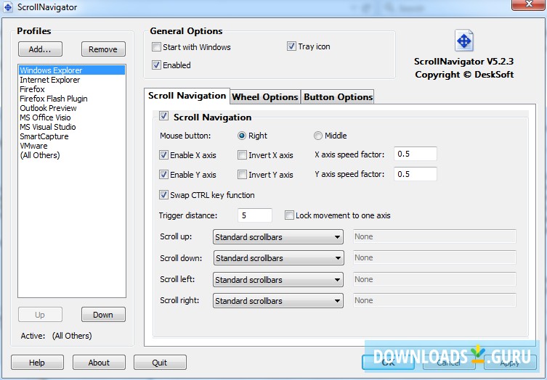Click the Y axis speed factor field
Viewport: 547px width, 380px height.
tap(415, 174)
